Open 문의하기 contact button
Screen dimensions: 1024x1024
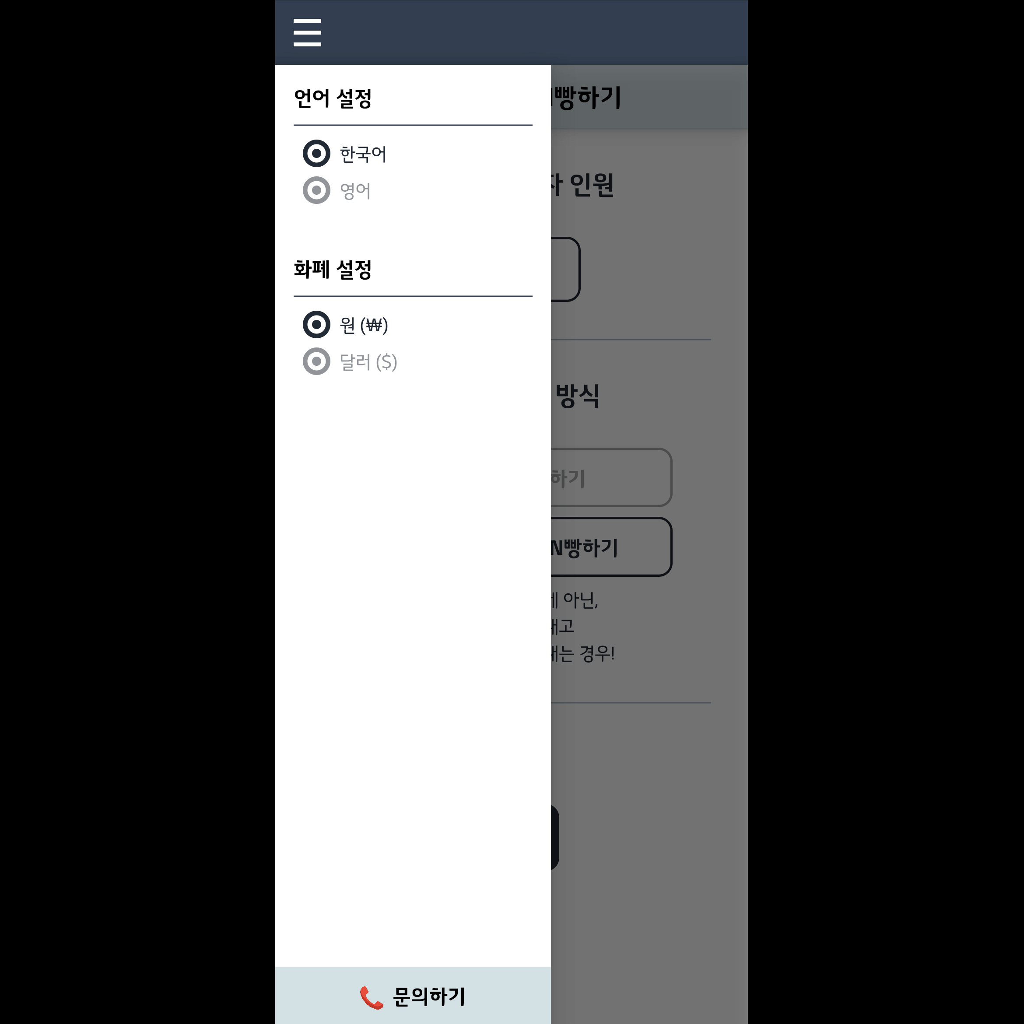pyautogui.click(x=413, y=996)
